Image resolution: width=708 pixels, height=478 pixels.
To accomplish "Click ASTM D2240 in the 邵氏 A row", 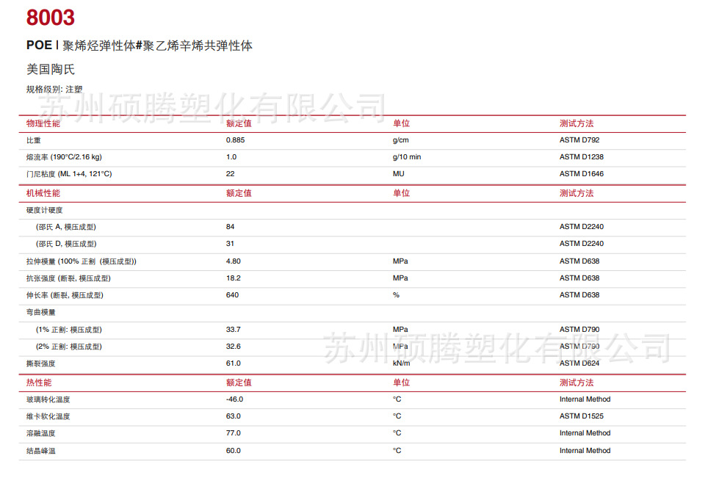I will [582, 227].
